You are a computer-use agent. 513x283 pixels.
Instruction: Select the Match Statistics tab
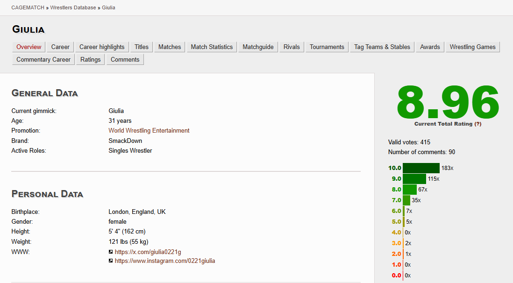[x=212, y=47]
